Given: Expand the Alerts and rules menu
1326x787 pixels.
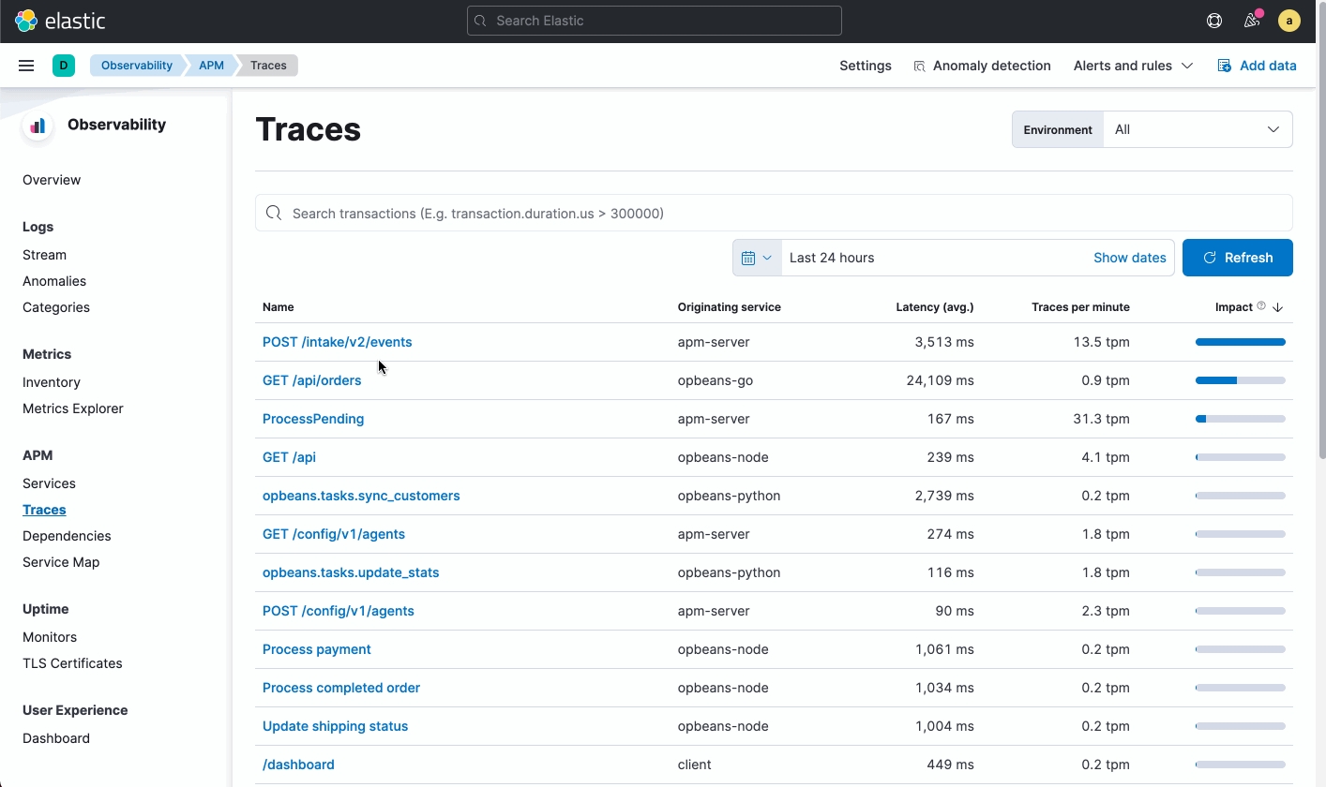Looking at the screenshot, I should pyautogui.click(x=1133, y=66).
